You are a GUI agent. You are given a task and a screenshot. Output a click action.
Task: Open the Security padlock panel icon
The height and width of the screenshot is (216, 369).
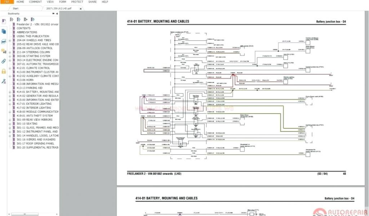(3, 71)
